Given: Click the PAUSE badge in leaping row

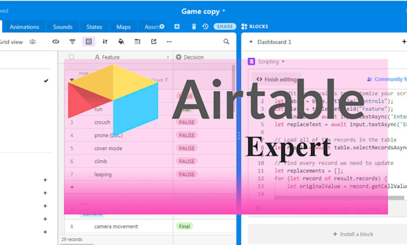Looking at the screenshot, I should pos(187,174).
